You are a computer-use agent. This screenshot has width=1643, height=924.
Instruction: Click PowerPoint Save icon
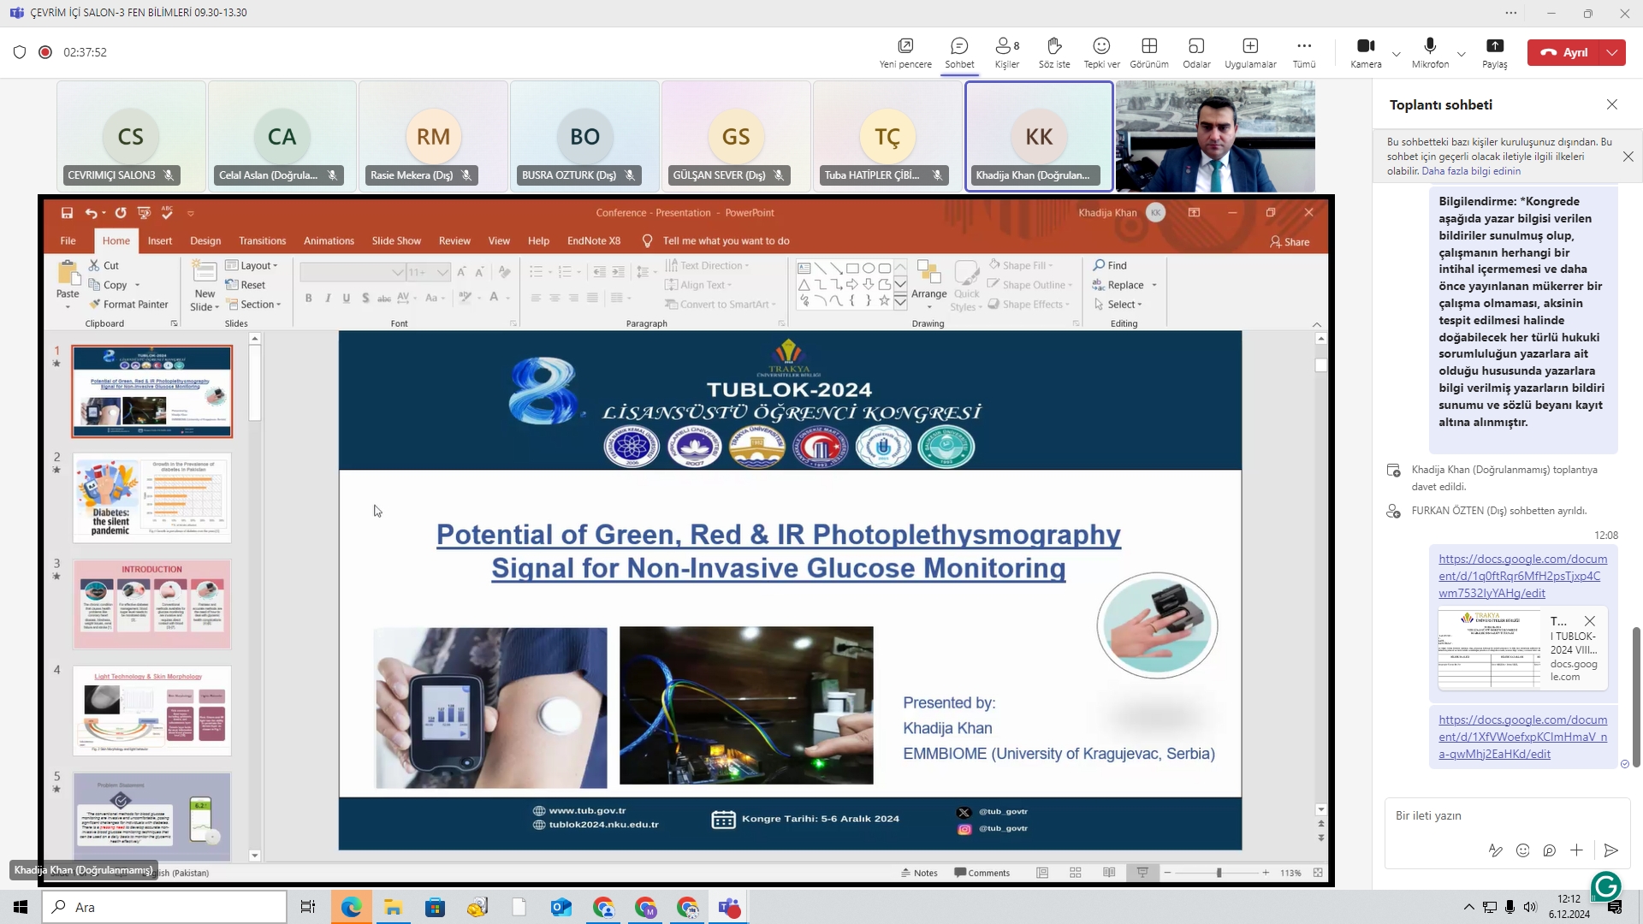click(x=67, y=213)
